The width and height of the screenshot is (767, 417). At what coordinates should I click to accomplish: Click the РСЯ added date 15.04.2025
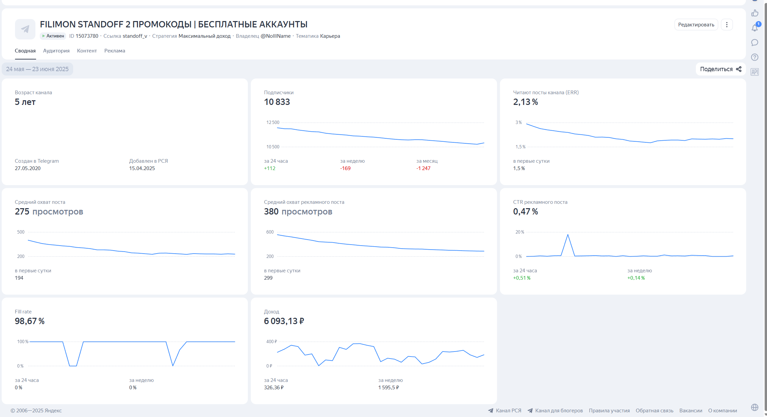142,168
